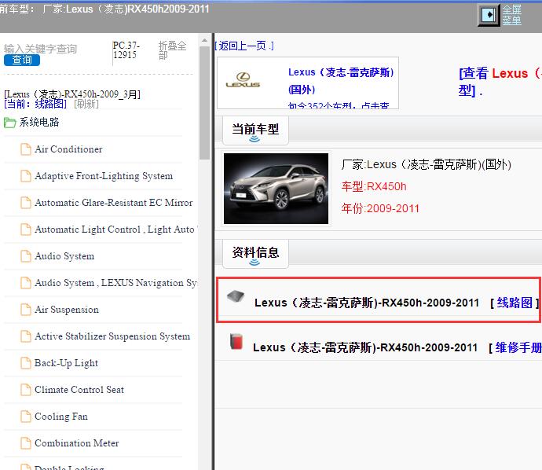Click Automatic Glare-Resistant EC Mirror icon
This screenshot has height=470, width=542.
tap(26, 203)
